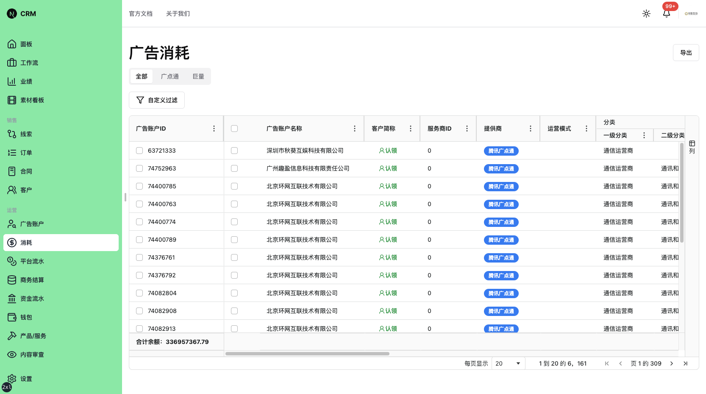Open notifications bell with 99+ badge
706x394 pixels.
pyautogui.click(x=666, y=14)
